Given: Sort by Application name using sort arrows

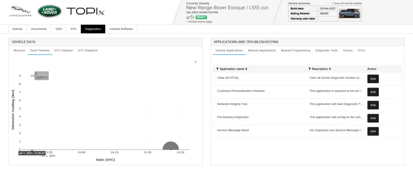Looking at the screenshot, I should [246, 69].
